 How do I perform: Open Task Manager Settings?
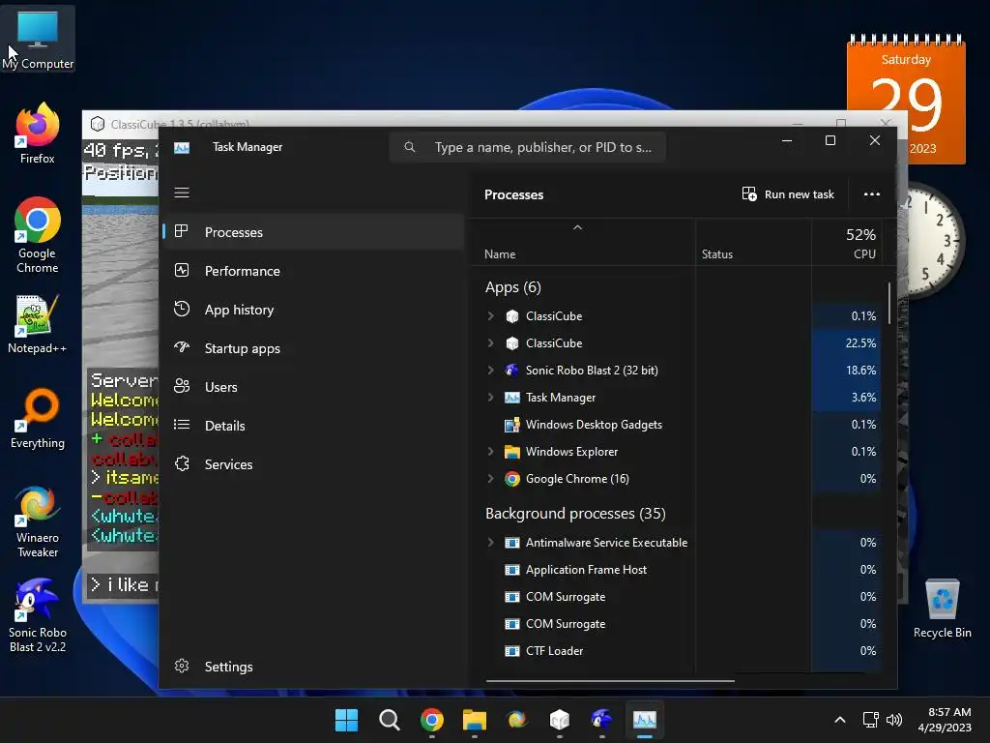314,667
